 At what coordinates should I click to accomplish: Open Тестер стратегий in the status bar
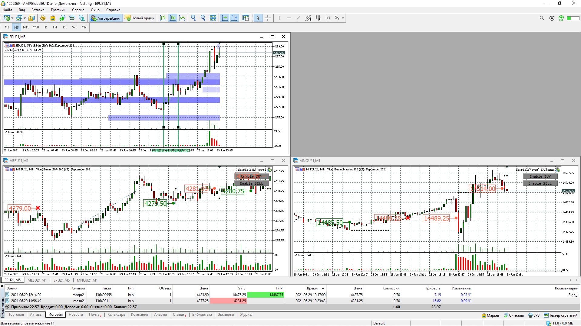(561, 315)
